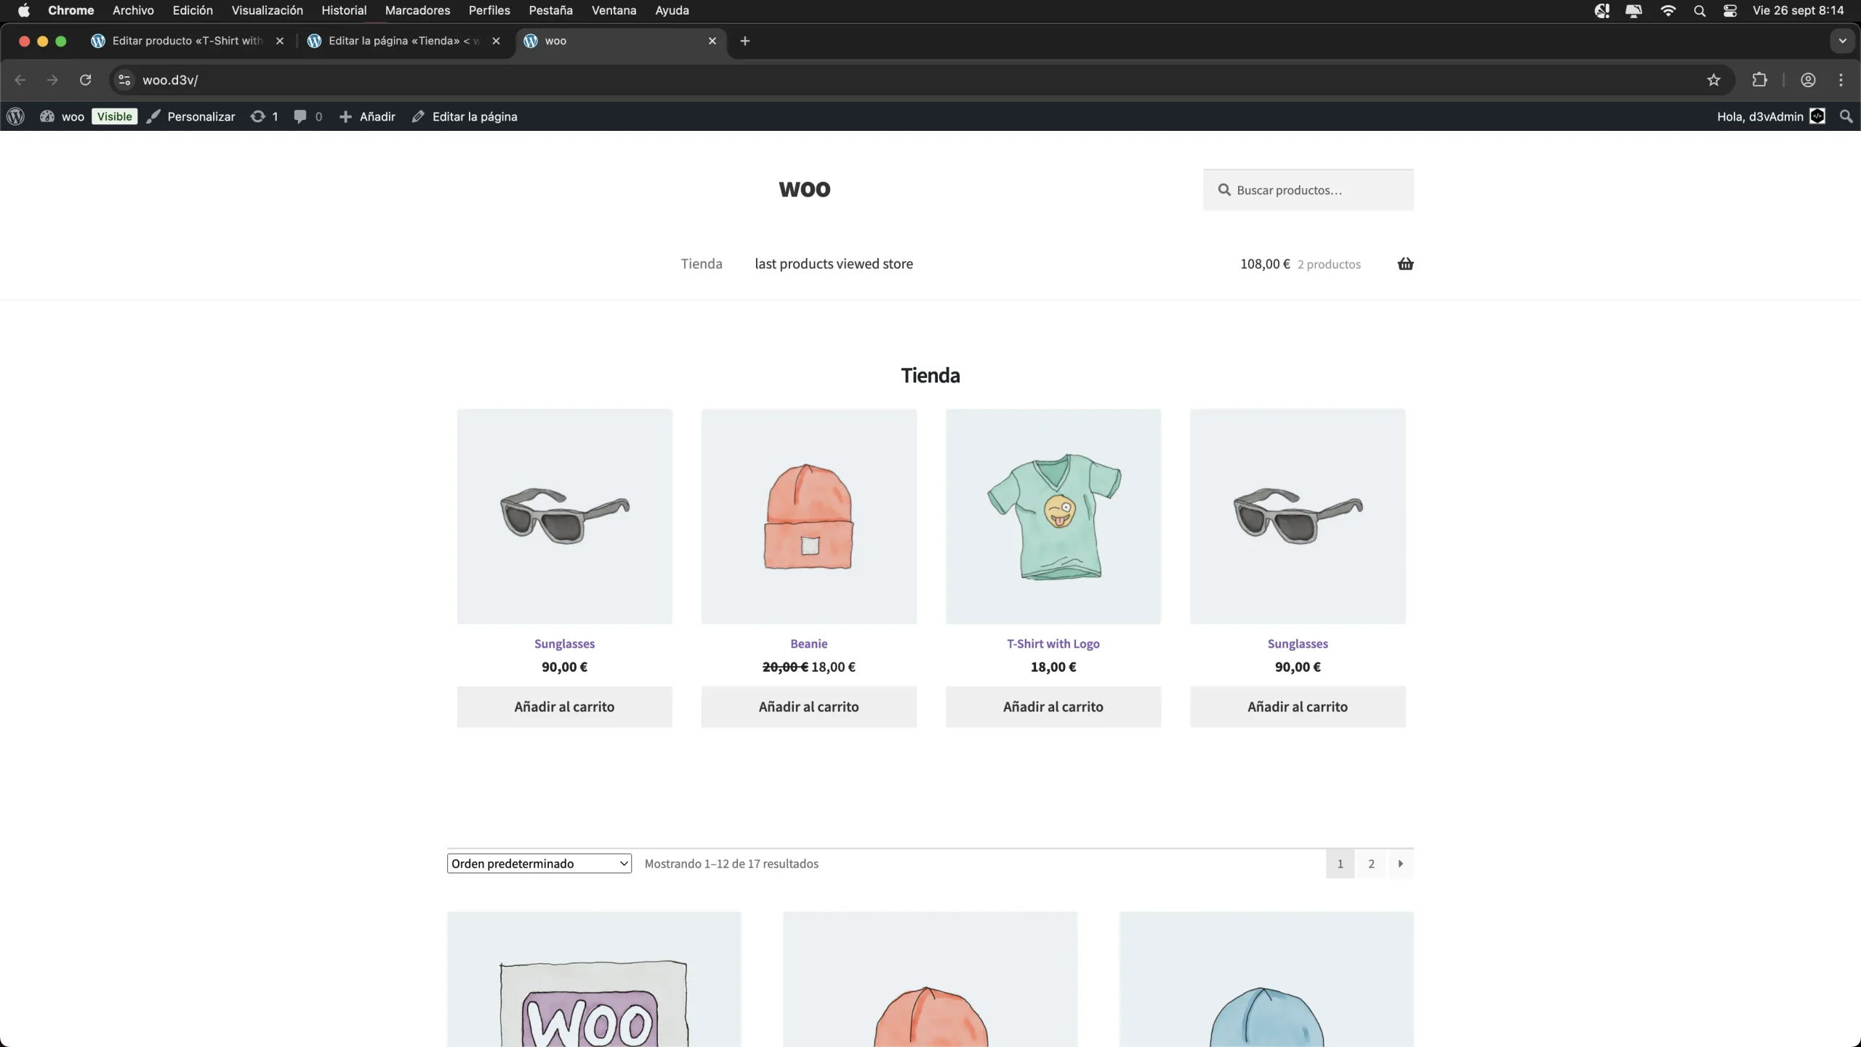Open the purple Woo product thumbnail
The height and width of the screenshot is (1047, 1861).
(594, 979)
